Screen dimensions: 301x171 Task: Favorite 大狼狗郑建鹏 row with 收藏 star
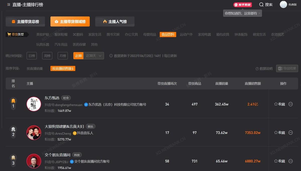coord(279,133)
